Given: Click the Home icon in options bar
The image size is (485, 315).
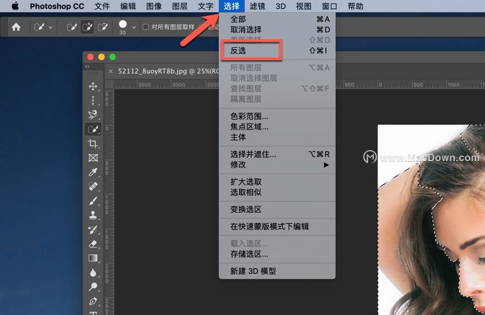Looking at the screenshot, I should pos(16,26).
